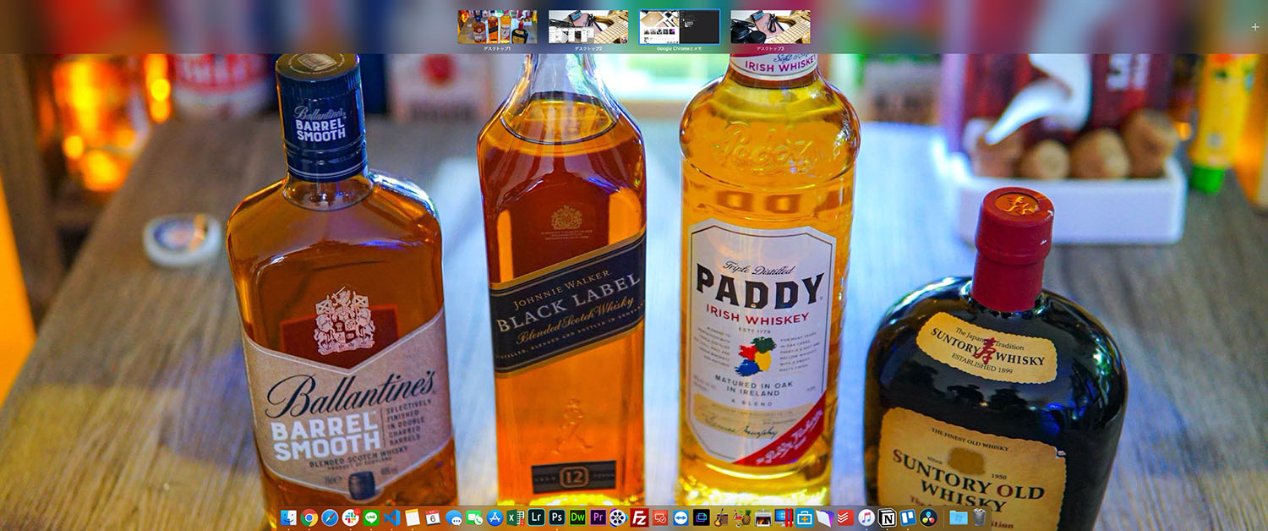Launch Adobe Dreamweaver from the Dock

(577, 517)
